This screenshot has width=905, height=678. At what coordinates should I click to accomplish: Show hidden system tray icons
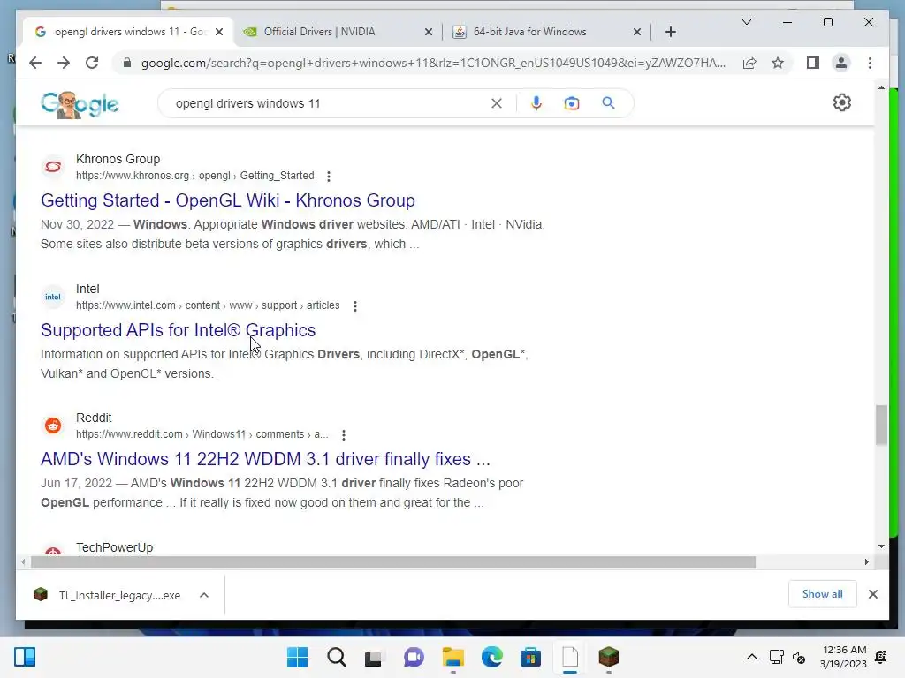(751, 657)
